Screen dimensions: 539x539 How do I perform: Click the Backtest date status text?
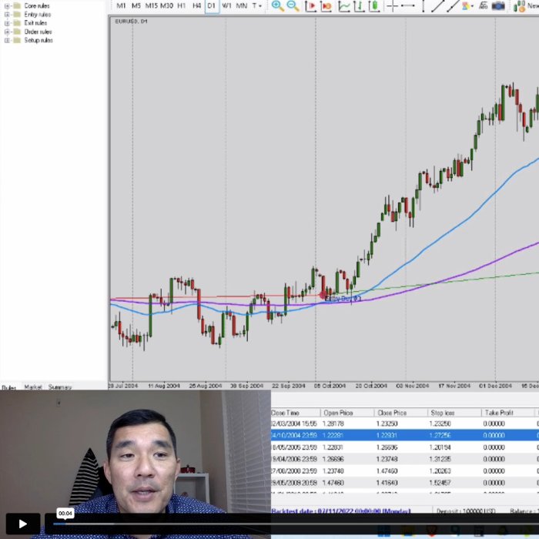coord(341,511)
